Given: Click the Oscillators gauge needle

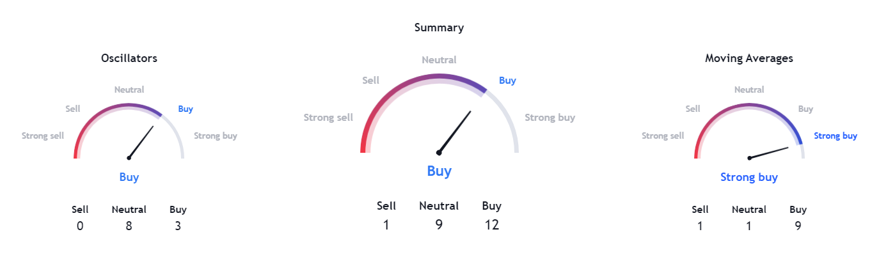Looking at the screenshot, I should coord(141,142).
